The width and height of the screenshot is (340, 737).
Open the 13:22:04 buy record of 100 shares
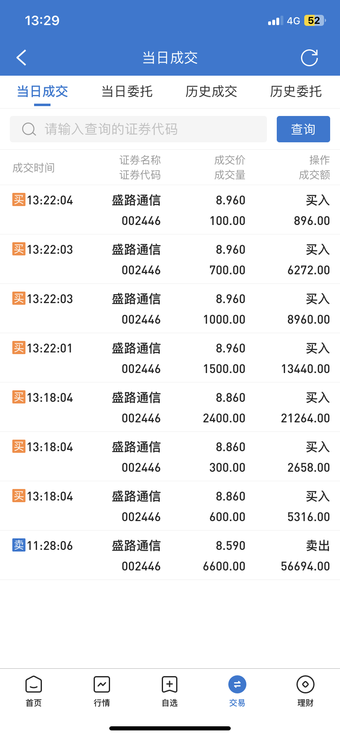point(170,210)
